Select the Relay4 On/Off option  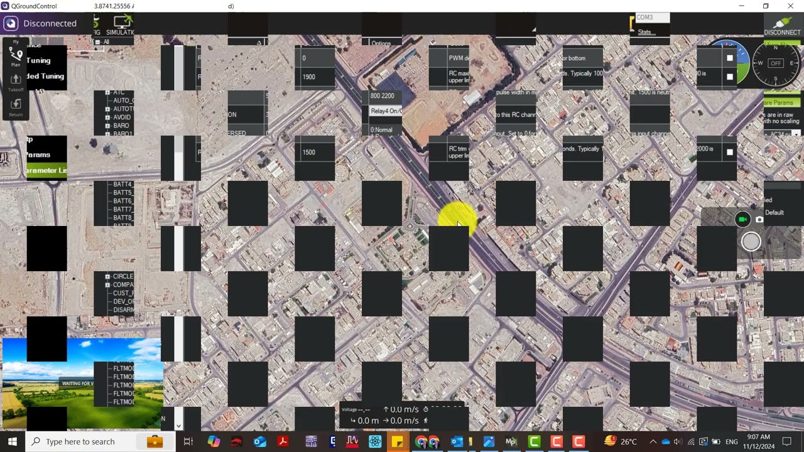pos(386,111)
